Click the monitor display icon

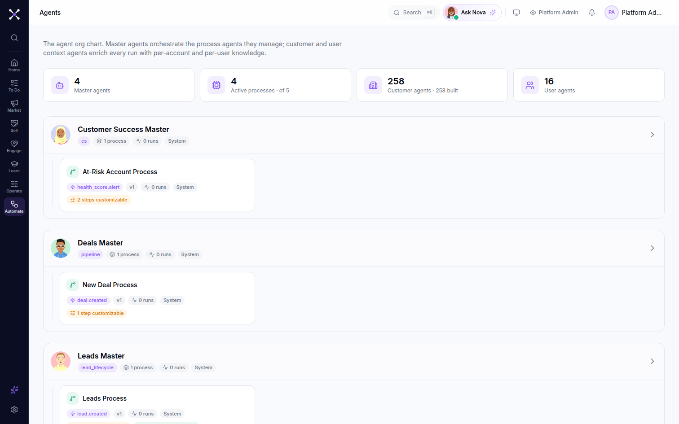click(516, 13)
